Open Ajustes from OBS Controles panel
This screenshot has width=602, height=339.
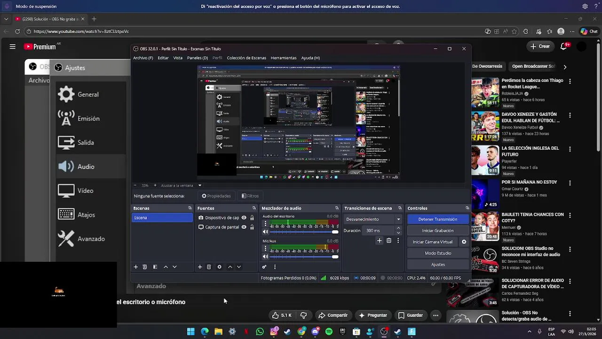[438, 265]
